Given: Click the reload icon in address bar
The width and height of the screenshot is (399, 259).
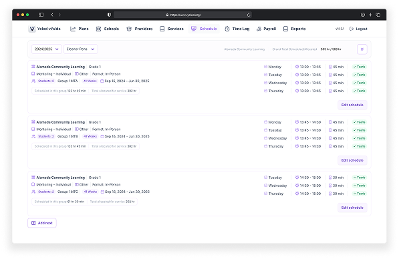Looking at the screenshot, I should [x=249, y=15].
